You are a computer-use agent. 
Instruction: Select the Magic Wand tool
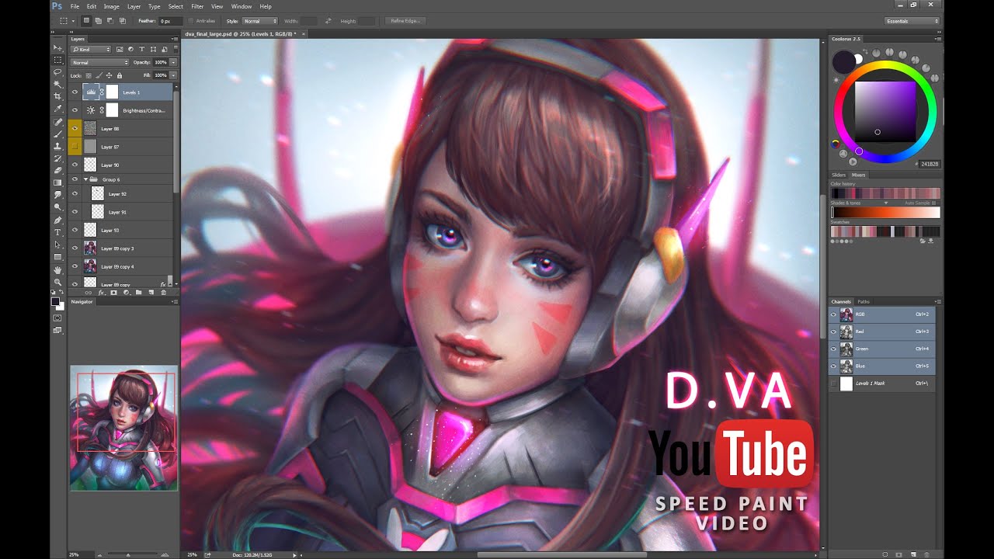click(57, 84)
